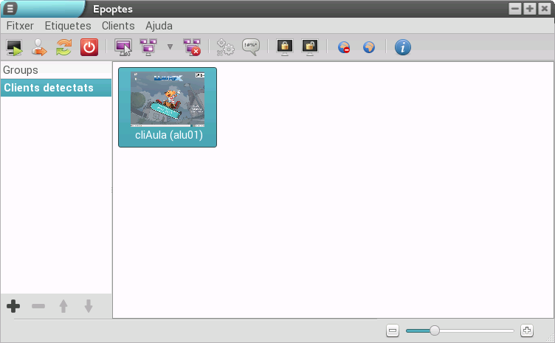Open the Fitxer menu
The image size is (555, 343).
(x=20, y=25)
